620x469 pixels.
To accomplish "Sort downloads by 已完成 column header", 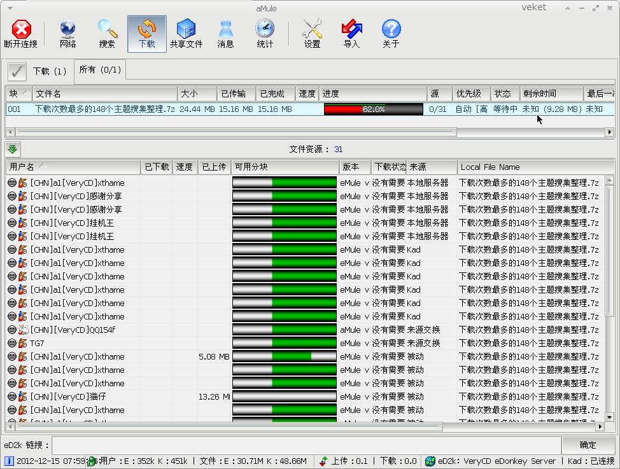I will [x=276, y=94].
